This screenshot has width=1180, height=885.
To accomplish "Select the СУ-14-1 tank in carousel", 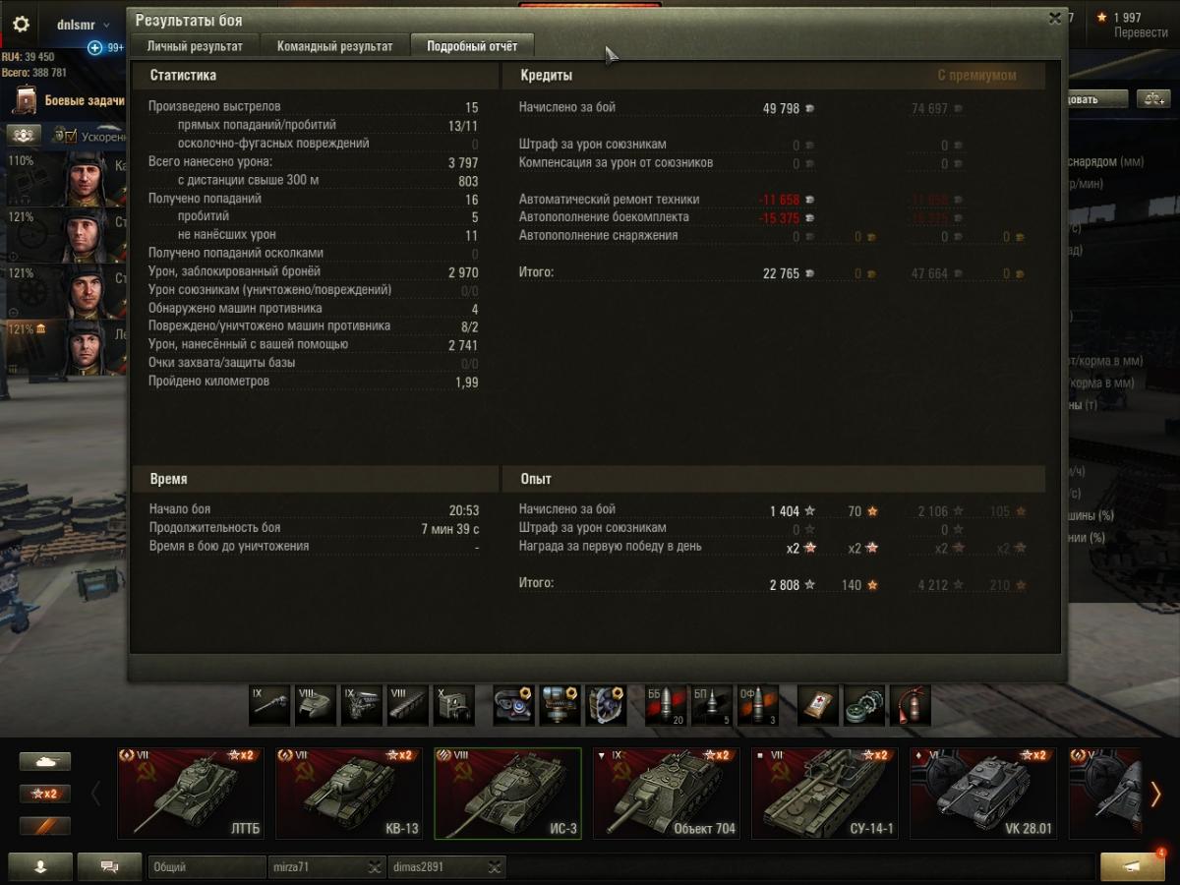I will tap(824, 794).
